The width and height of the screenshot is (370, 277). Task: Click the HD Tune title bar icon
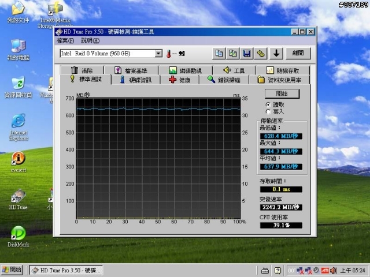coord(59,32)
